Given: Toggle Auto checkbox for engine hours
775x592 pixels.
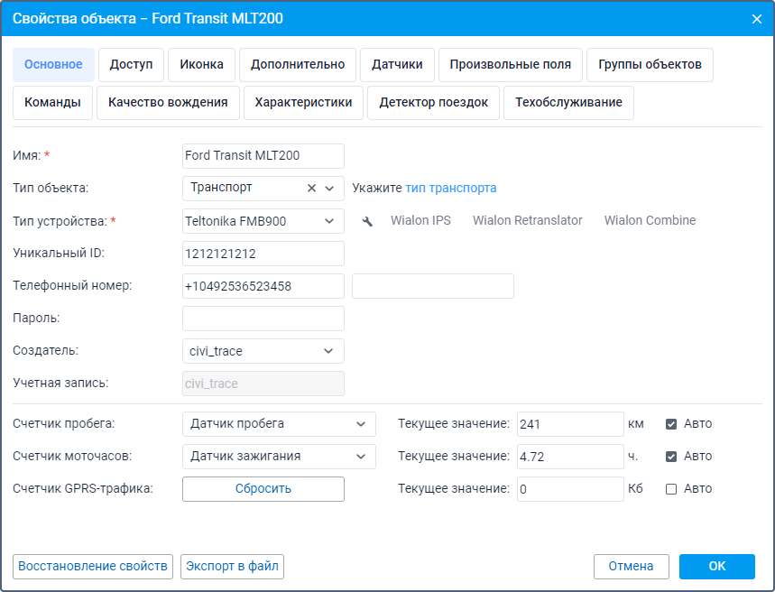Looking at the screenshot, I should (x=671, y=457).
